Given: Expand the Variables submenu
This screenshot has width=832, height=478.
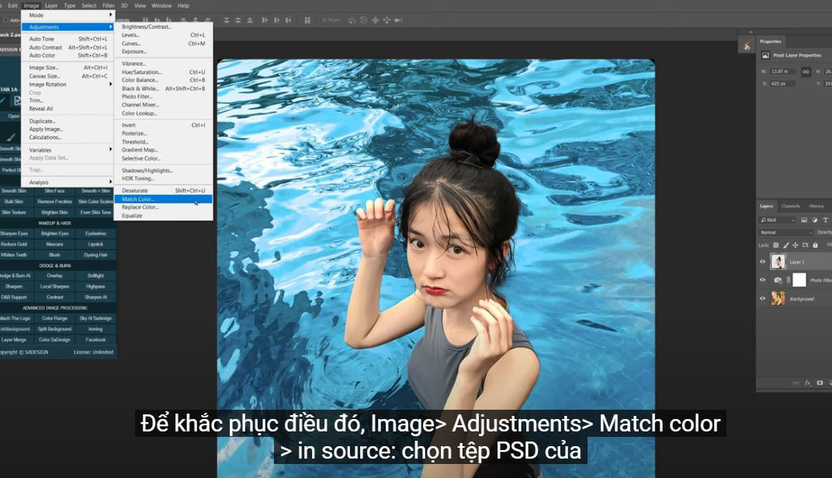Looking at the screenshot, I should pyautogui.click(x=68, y=150).
